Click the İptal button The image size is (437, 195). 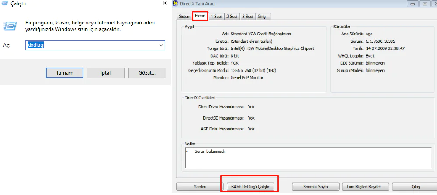pyautogui.click(x=106, y=73)
